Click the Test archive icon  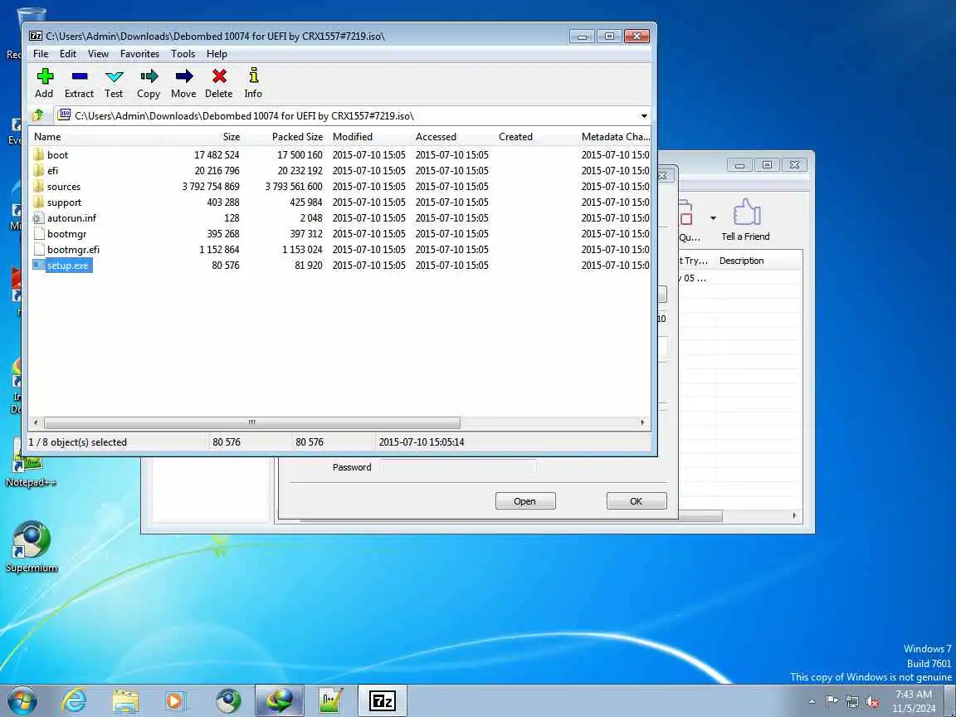pyautogui.click(x=114, y=76)
